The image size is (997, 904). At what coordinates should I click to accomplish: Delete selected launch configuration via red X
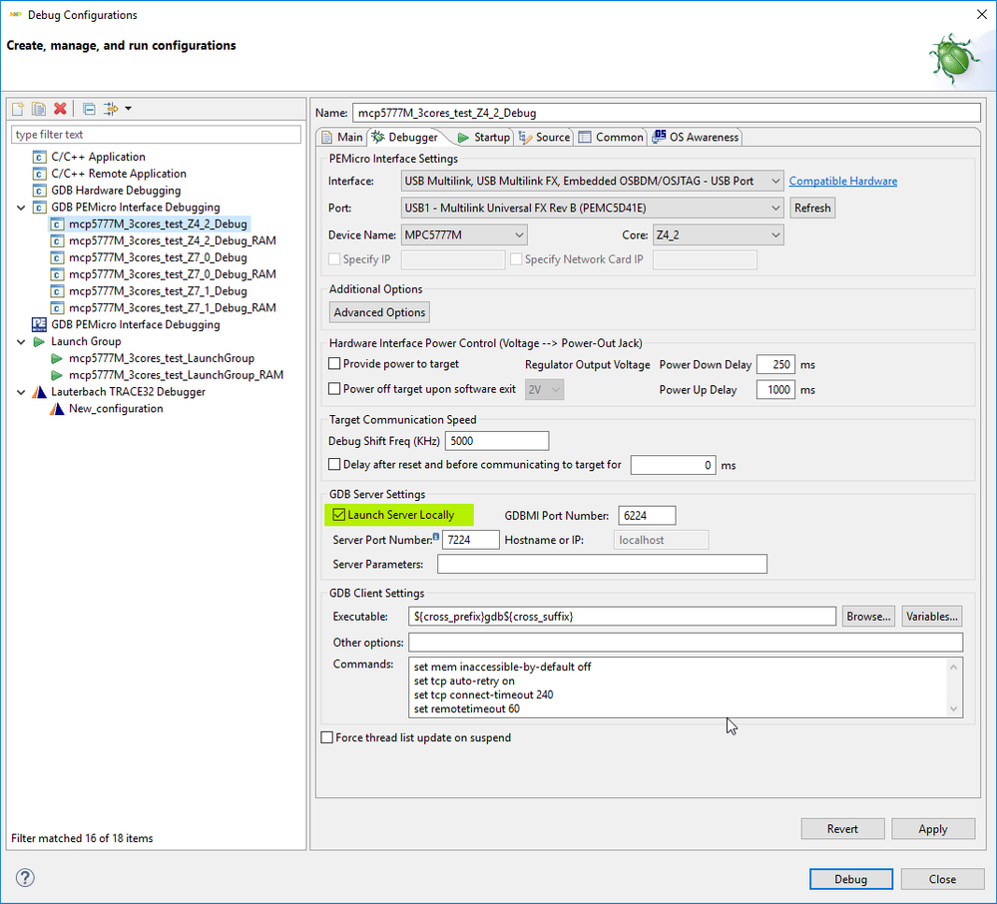pyautogui.click(x=60, y=109)
